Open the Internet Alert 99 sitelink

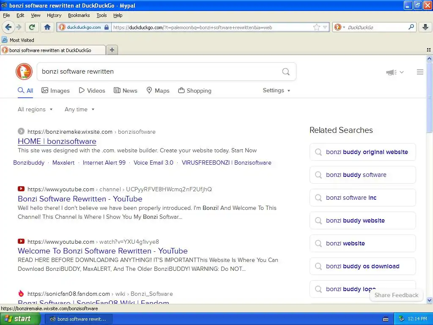pos(104,163)
